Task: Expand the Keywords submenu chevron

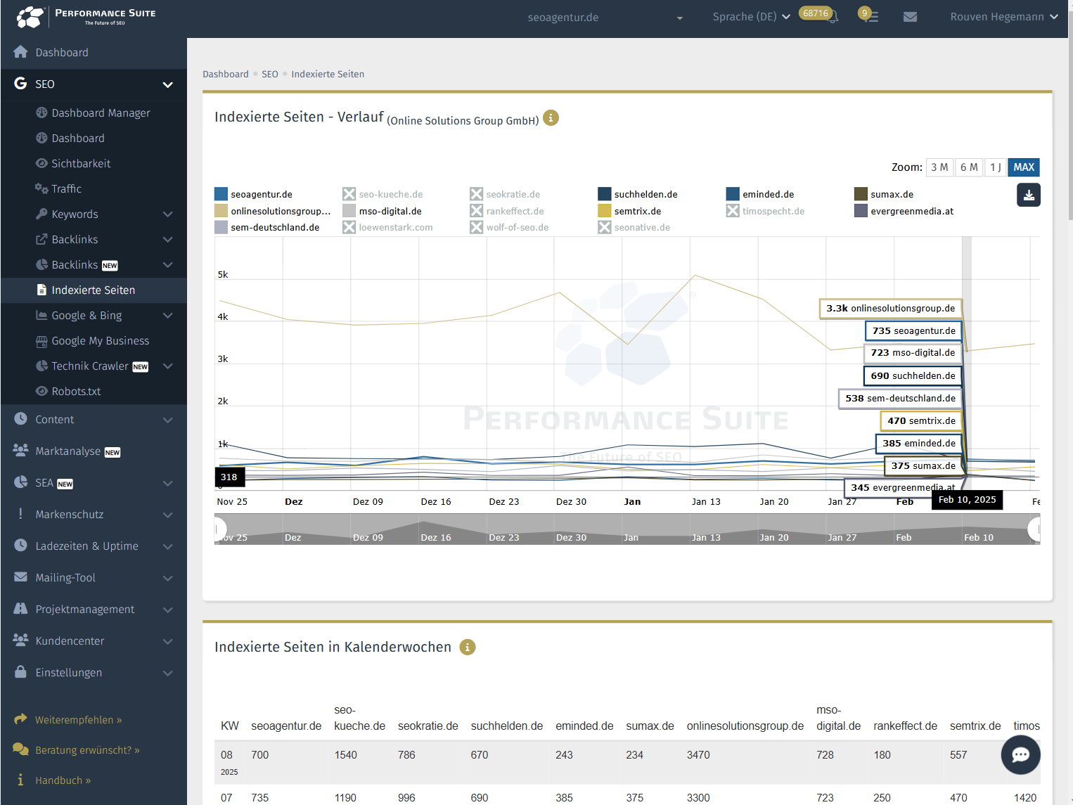Action: pos(168,214)
